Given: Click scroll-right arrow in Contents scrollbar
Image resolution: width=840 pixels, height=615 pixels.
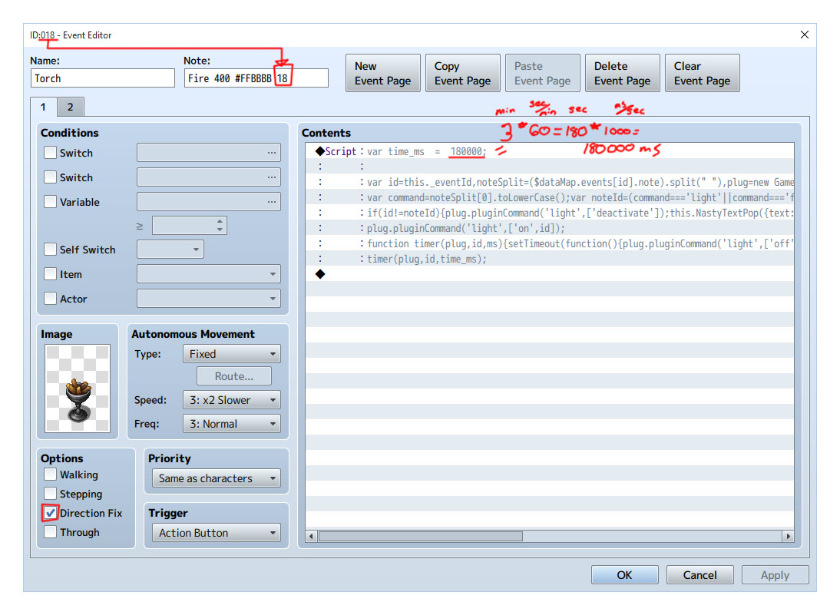Looking at the screenshot, I should (788, 536).
